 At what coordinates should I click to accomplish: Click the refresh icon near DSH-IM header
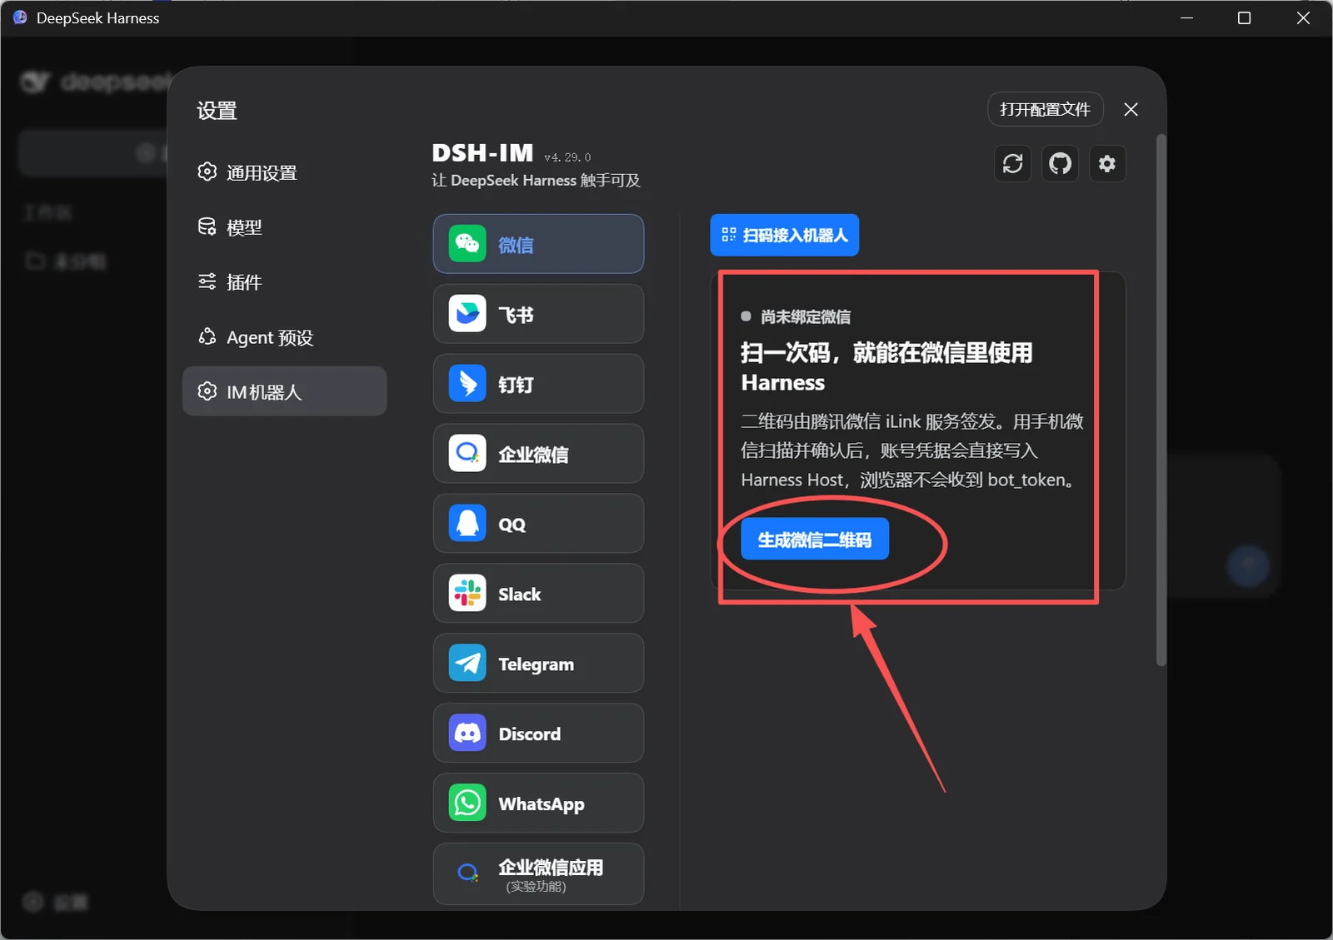click(x=1012, y=163)
